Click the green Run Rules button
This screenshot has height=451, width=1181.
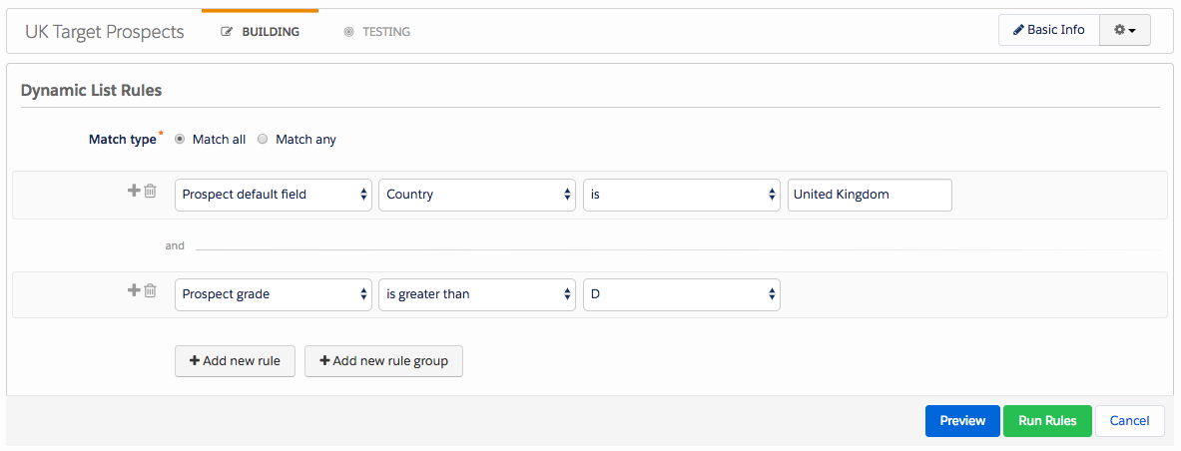(1047, 421)
